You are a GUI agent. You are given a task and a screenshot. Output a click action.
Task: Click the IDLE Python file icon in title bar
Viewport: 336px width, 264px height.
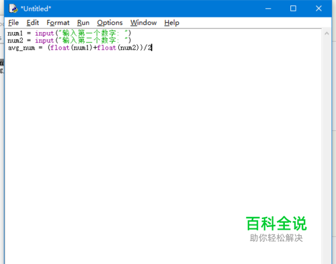point(13,9)
